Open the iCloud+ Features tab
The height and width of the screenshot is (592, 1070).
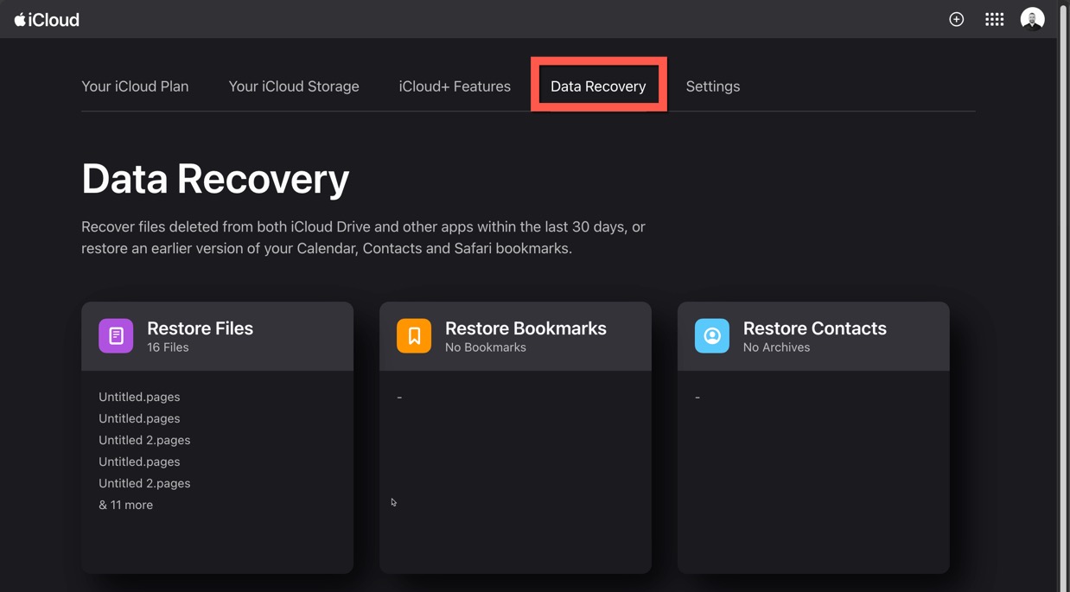click(x=455, y=86)
